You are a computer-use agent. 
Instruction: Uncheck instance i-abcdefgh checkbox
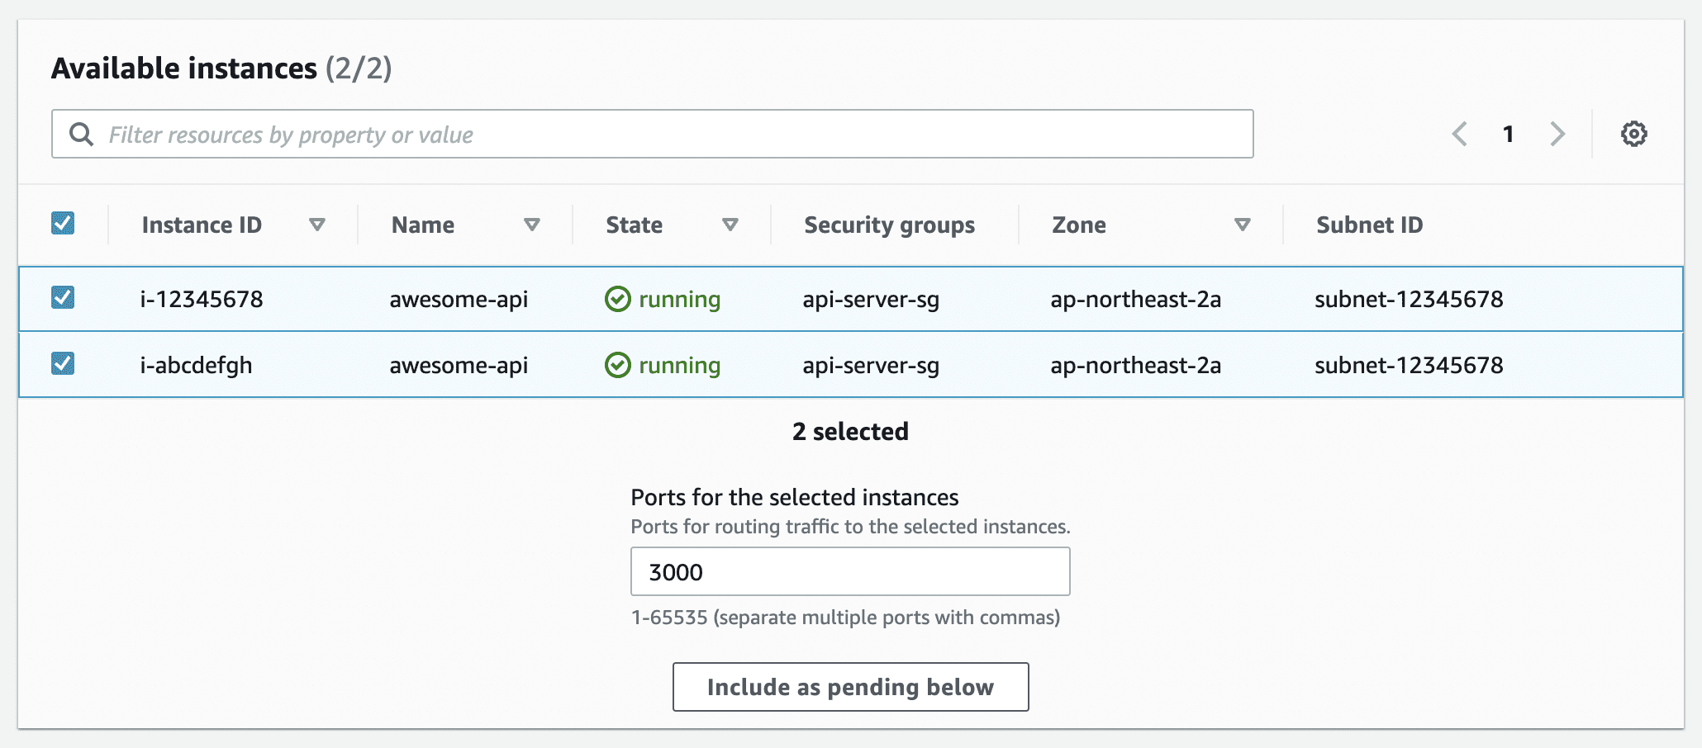tap(63, 363)
